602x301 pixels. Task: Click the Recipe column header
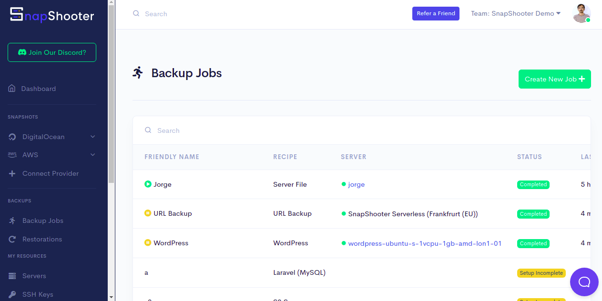click(x=285, y=157)
